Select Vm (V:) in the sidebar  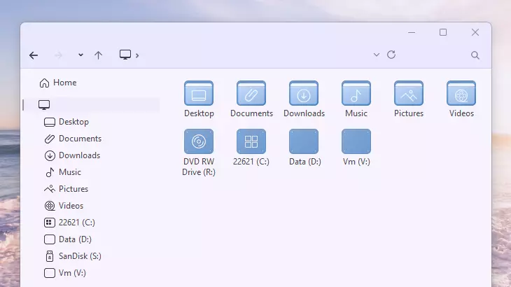pos(65,273)
